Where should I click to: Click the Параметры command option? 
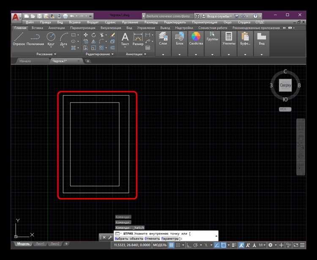pos(171,239)
